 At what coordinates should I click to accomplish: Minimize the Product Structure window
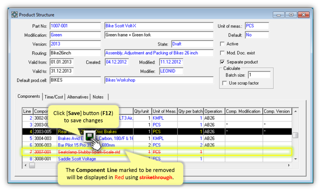tap(279, 15)
